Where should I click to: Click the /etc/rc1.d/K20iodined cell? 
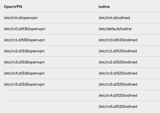118,51
